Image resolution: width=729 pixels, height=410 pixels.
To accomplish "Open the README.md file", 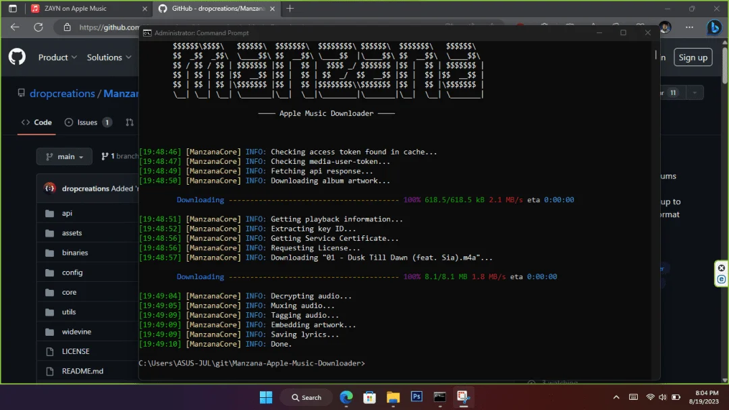I will [83, 371].
